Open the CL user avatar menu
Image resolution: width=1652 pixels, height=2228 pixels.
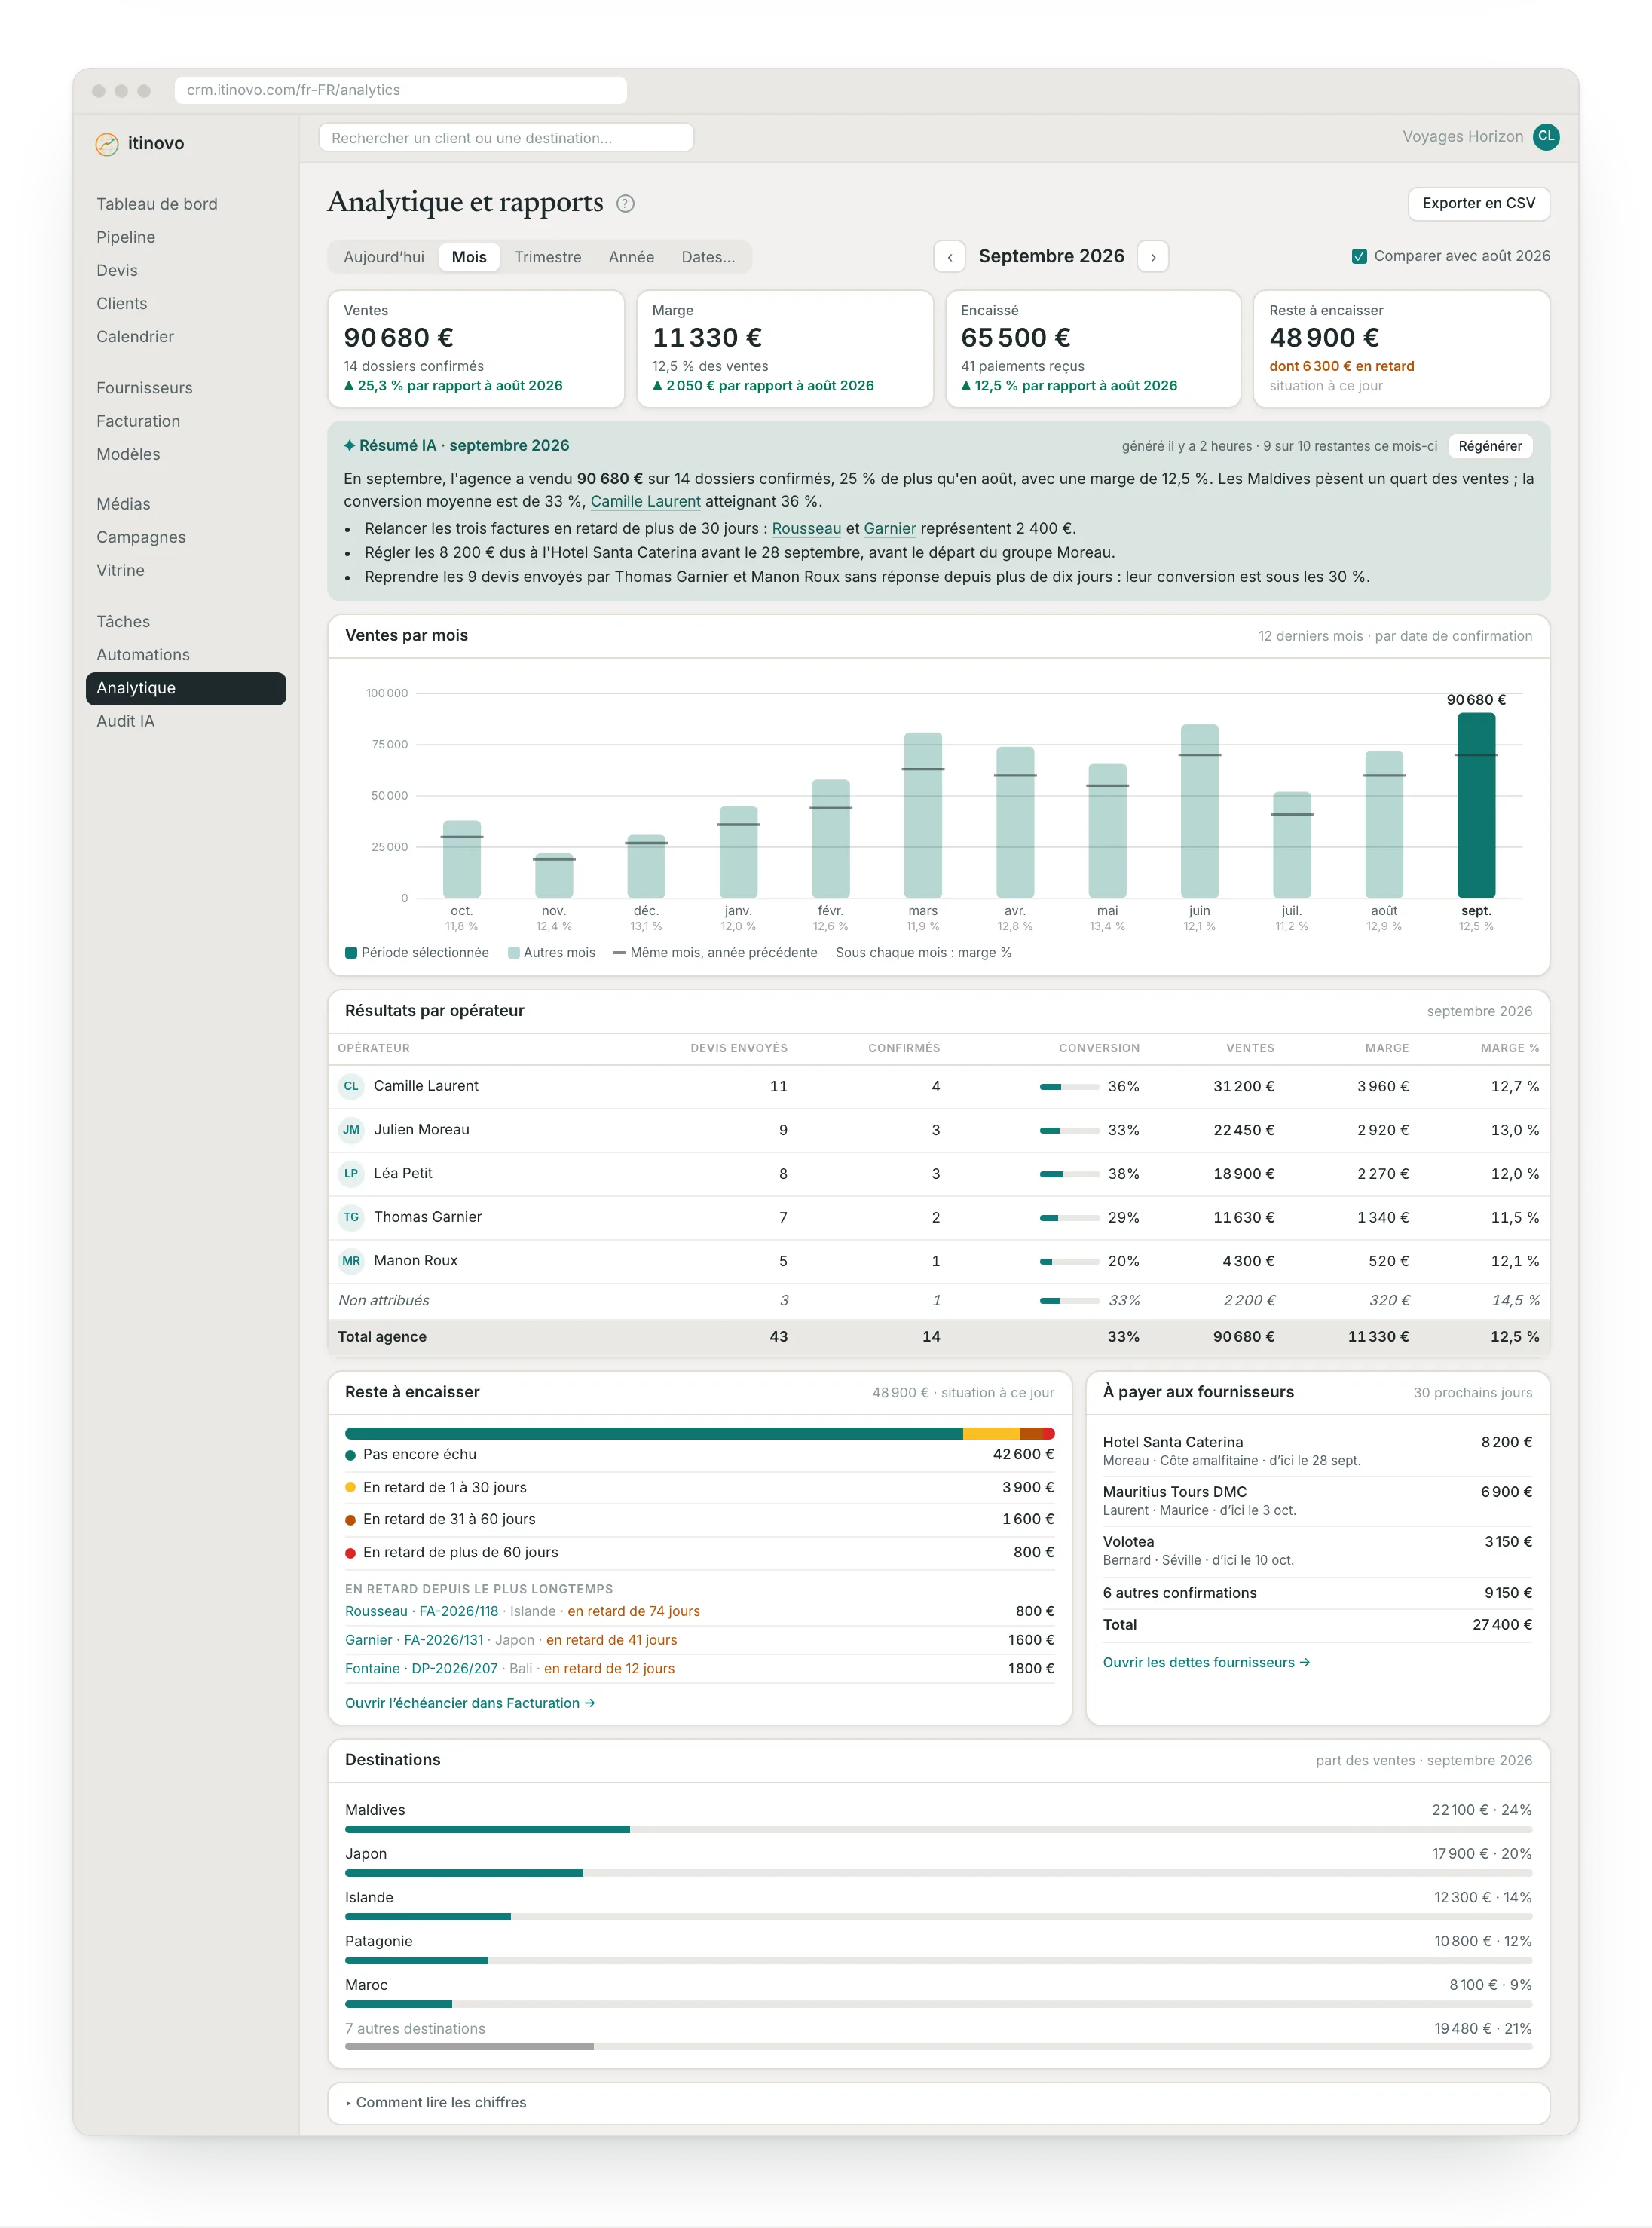click(x=1545, y=137)
